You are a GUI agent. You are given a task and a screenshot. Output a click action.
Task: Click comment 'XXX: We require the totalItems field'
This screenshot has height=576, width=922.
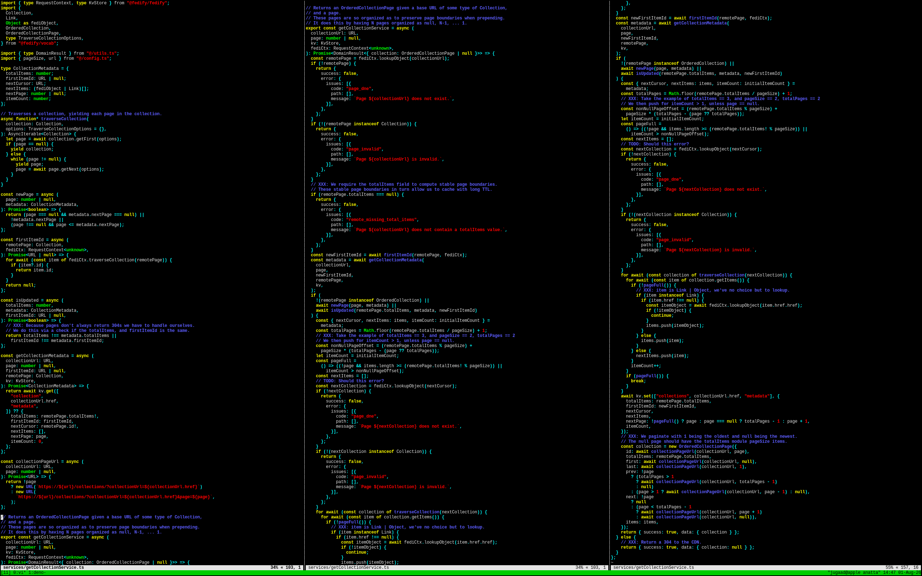click(404, 184)
